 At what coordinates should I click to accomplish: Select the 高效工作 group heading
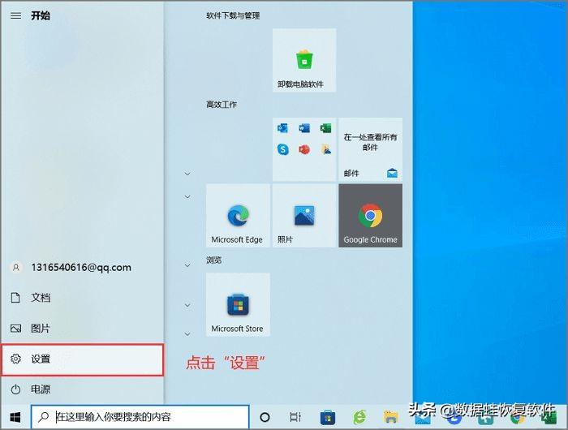tap(222, 105)
